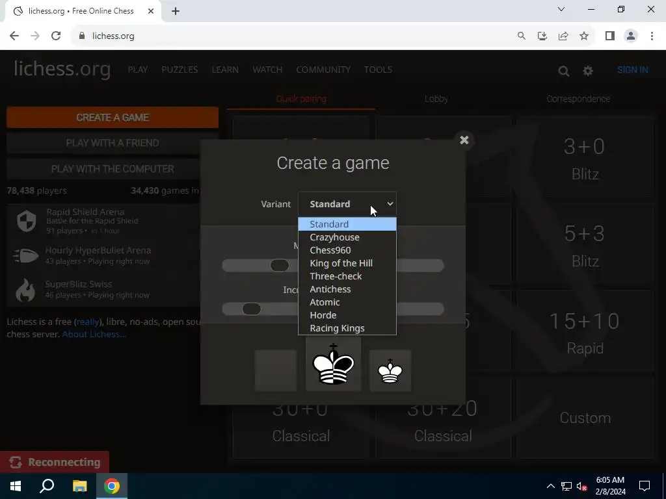This screenshot has width=666, height=499.
Task: Play as random color king icon
Action: coord(333,363)
